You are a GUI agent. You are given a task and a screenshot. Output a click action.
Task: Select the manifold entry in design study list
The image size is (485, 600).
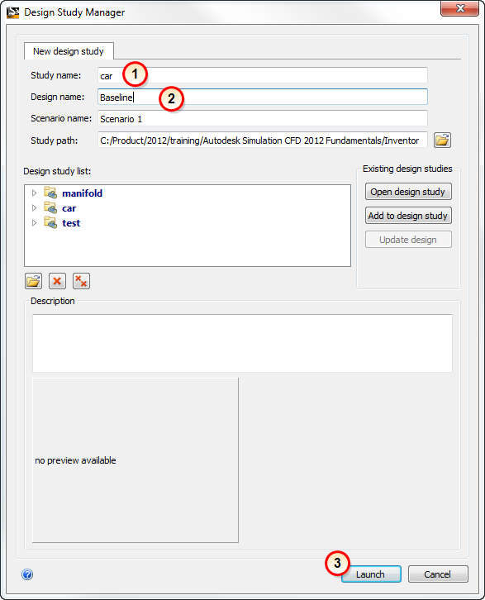point(83,193)
